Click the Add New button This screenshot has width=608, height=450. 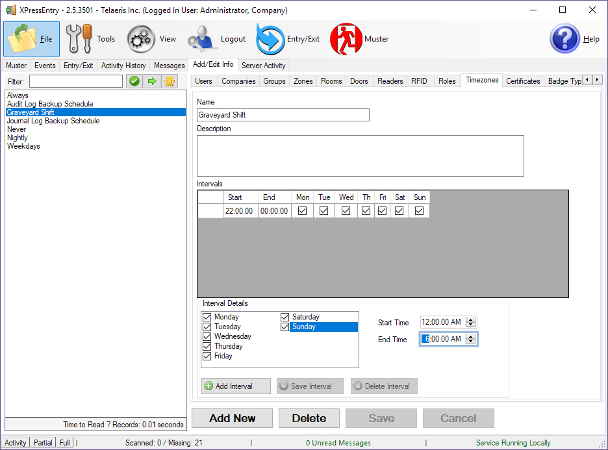pyautogui.click(x=232, y=418)
